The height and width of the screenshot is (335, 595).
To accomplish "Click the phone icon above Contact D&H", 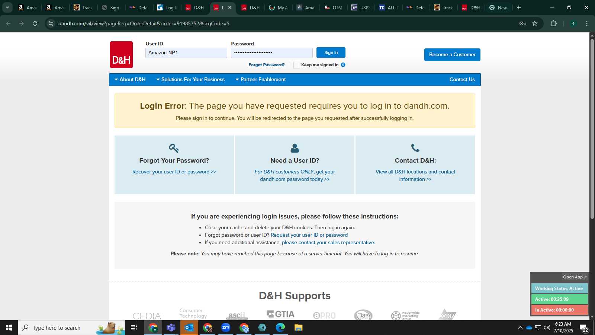I will 415,148.
